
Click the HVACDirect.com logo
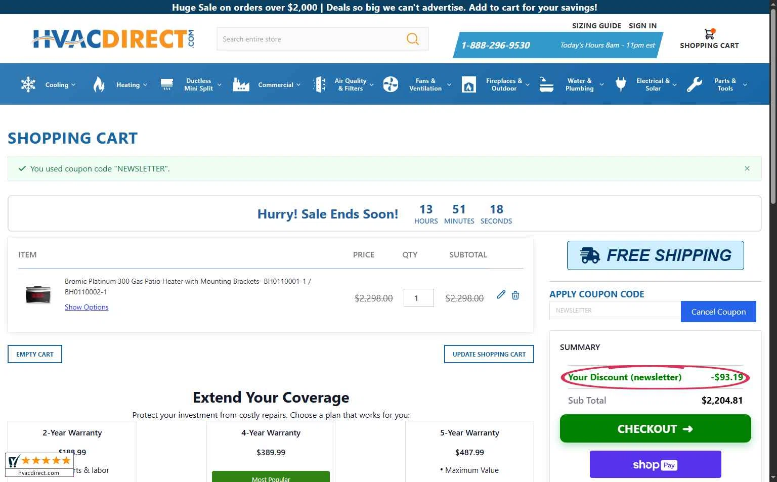tap(113, 39)
